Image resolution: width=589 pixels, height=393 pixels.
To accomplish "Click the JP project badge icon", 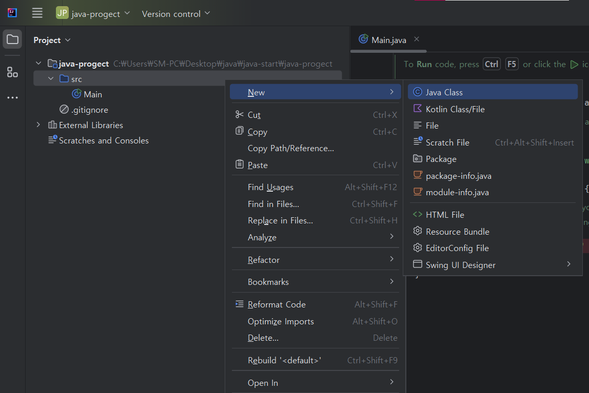I will [x=62, y=13].
